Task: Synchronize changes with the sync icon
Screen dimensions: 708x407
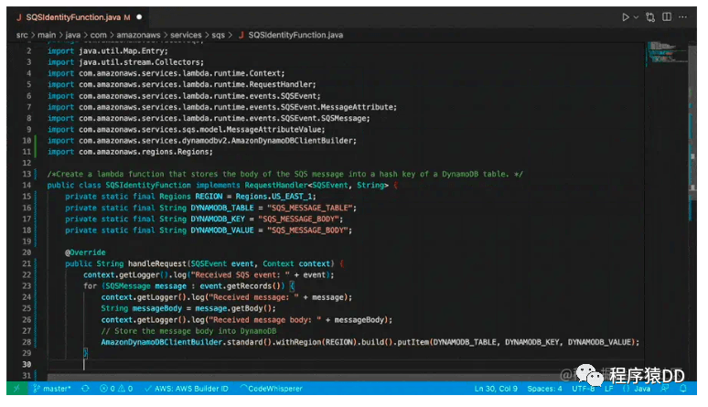Action: click(x=85, y=389)
